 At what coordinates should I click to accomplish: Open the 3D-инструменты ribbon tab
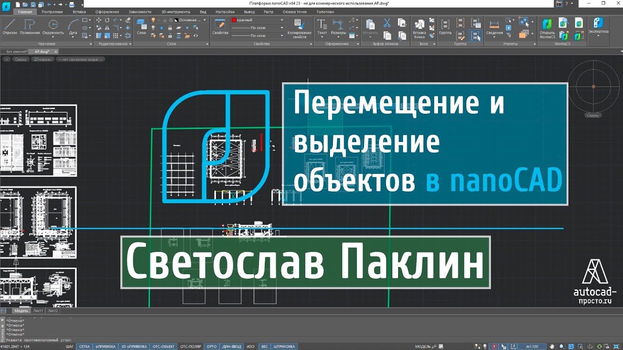click(176, 11)
